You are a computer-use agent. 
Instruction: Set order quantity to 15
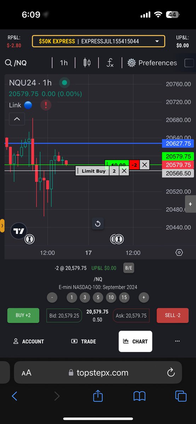[x=124, y=298]
